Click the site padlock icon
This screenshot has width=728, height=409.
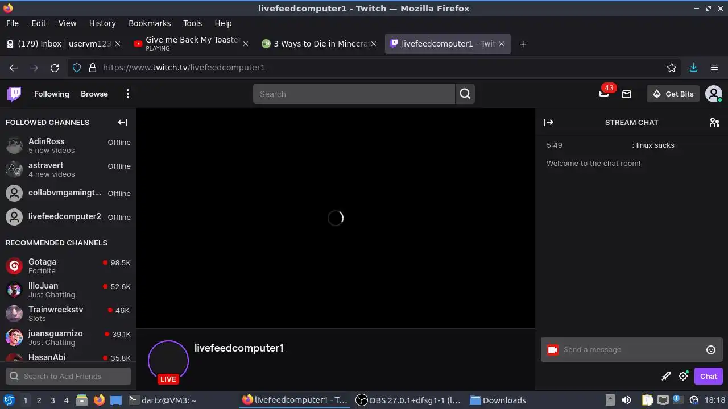pyautogui.click(x=93, y=68)
